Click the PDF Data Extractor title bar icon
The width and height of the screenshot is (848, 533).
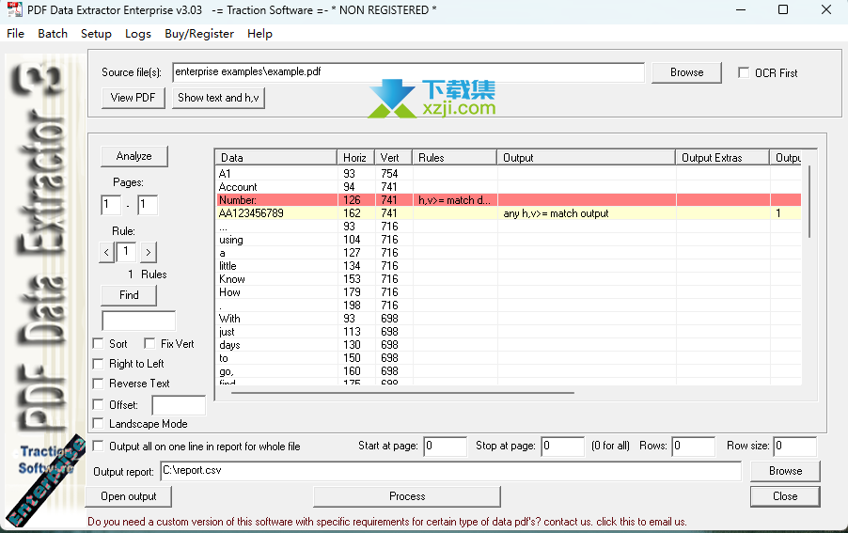pyautogui.click(x=15, y=9)
